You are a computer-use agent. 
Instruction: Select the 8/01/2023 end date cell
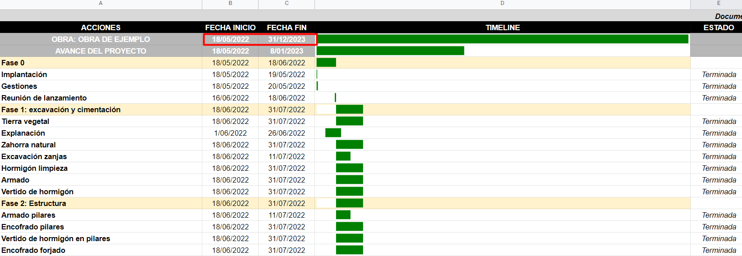click(287, 51)
